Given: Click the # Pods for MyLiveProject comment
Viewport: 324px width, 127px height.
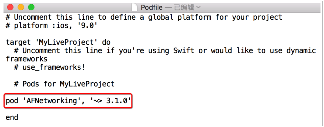Looking at the screenshot, I should coord(64,84).
